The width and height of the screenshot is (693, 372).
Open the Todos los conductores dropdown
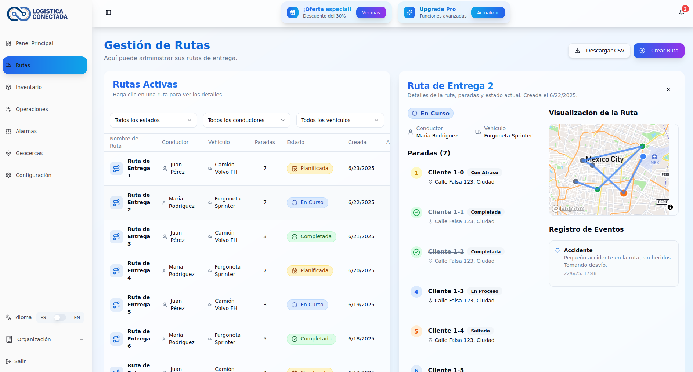246,120
